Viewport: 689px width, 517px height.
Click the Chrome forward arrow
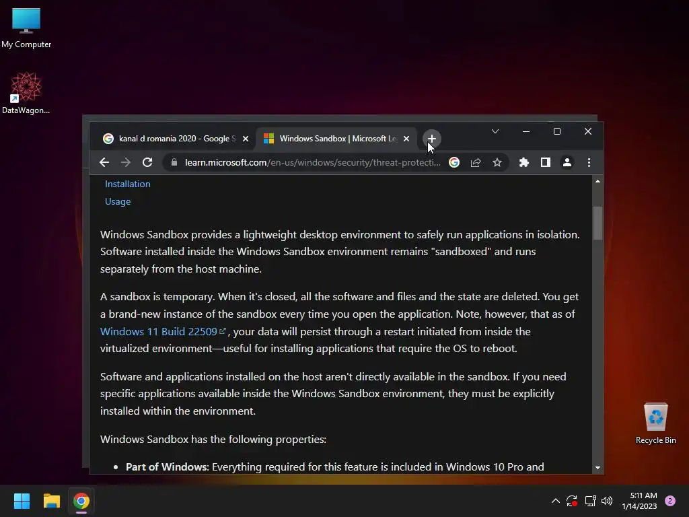point(126,163)
